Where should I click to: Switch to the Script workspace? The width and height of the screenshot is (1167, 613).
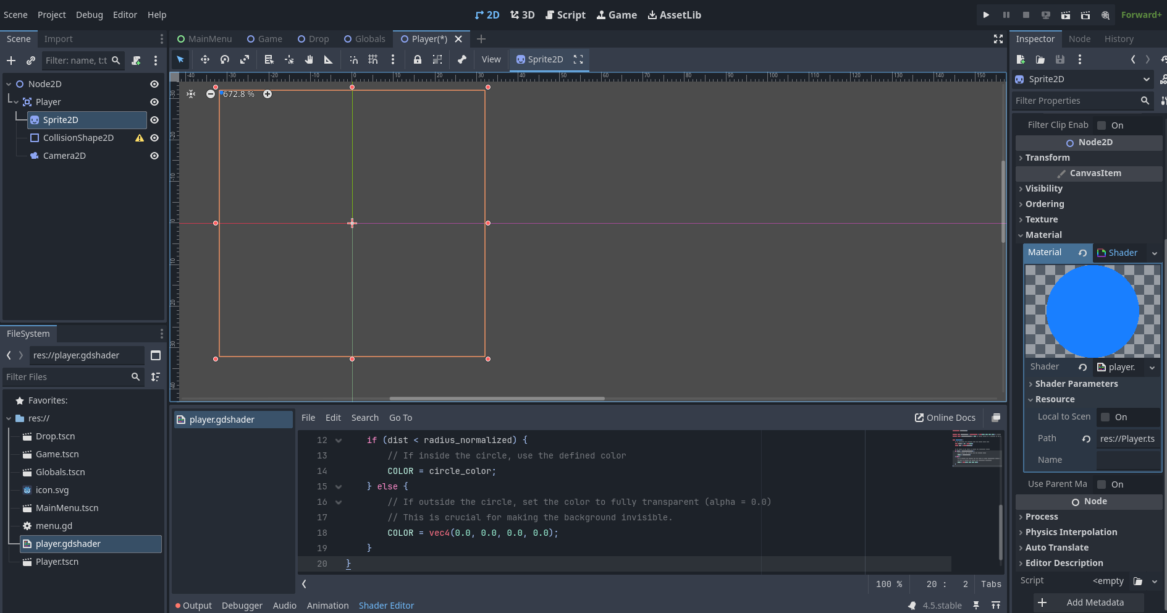click(x=565, y=15)
